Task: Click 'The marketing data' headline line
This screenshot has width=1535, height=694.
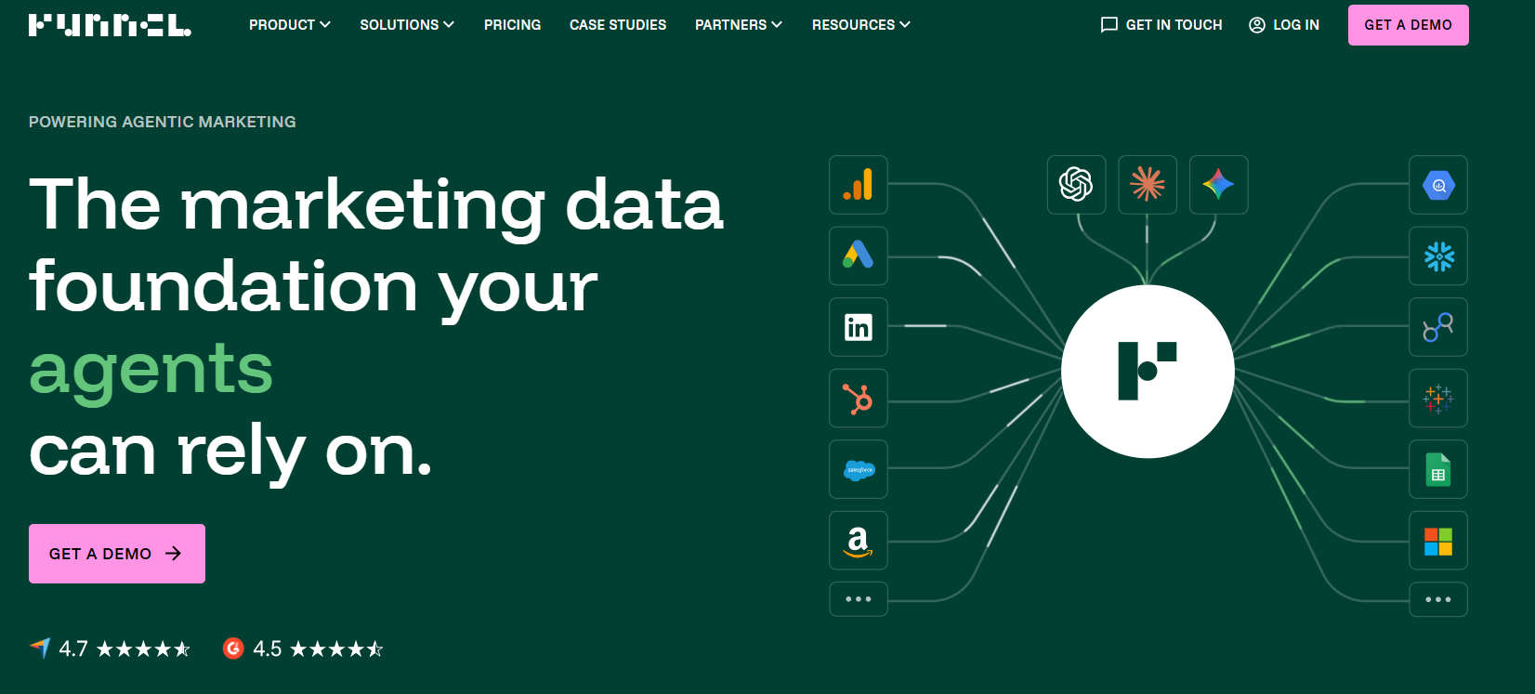Action: (376, 205)
